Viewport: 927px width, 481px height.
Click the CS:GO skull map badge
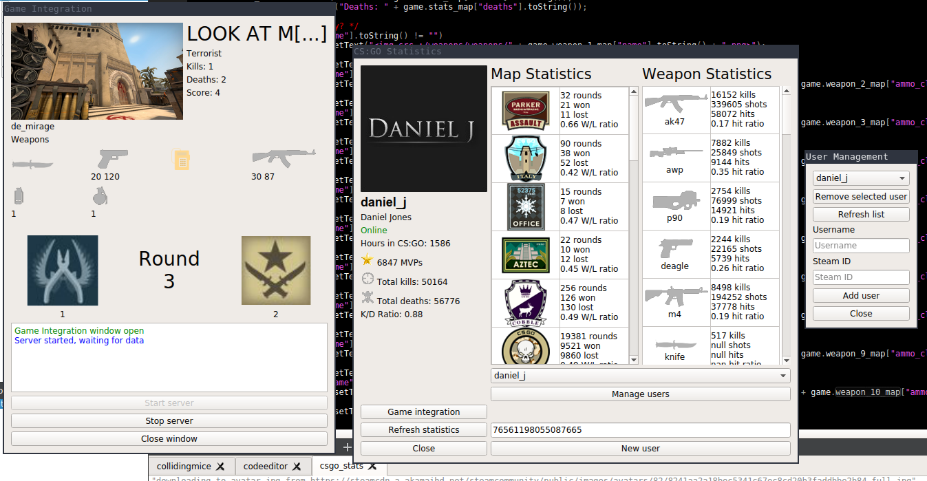[x=526, y=346]
